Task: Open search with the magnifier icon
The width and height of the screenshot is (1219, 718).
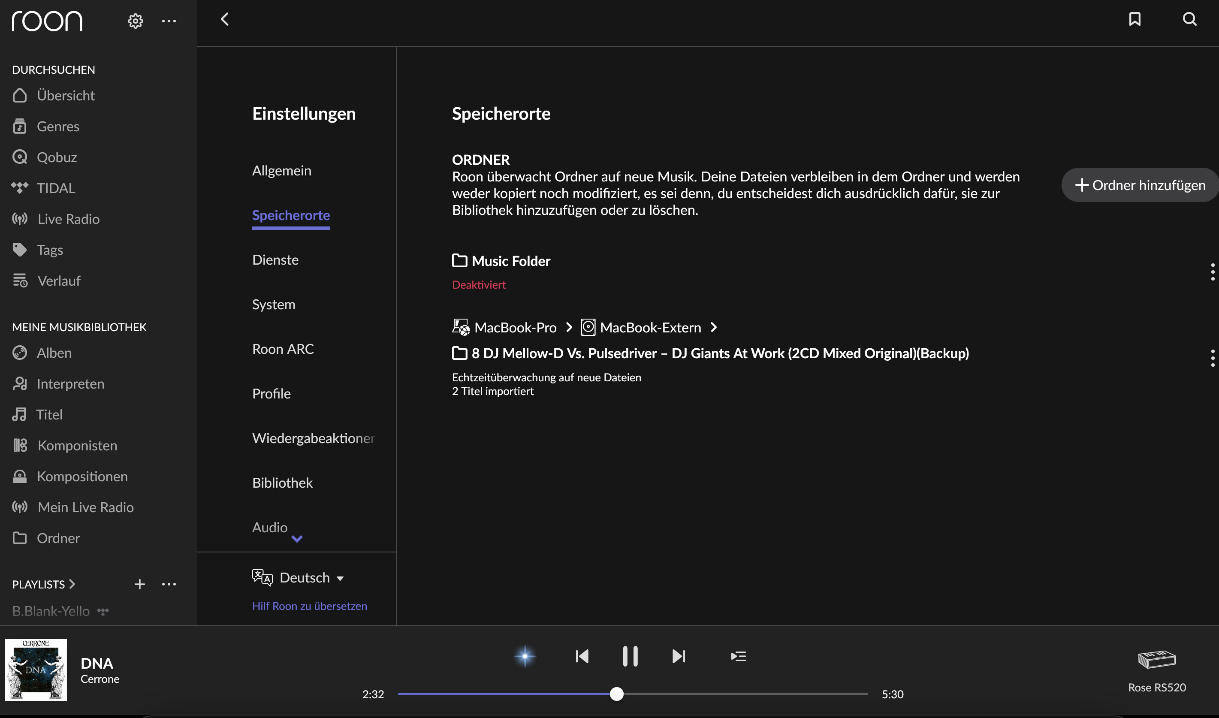Action: [x=1189, y=19]
